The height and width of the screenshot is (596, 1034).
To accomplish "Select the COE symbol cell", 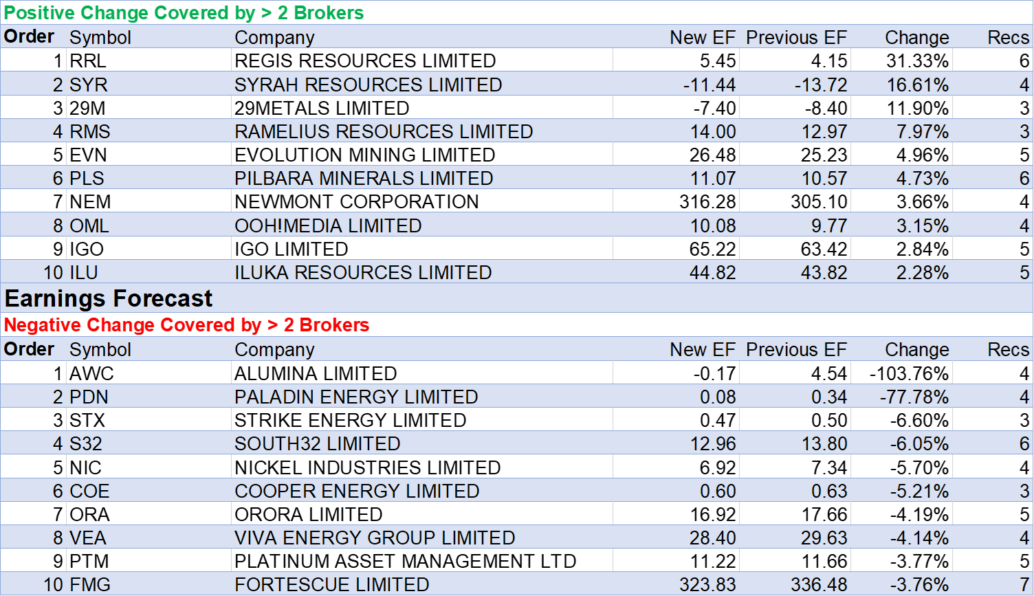I will 89,491.
